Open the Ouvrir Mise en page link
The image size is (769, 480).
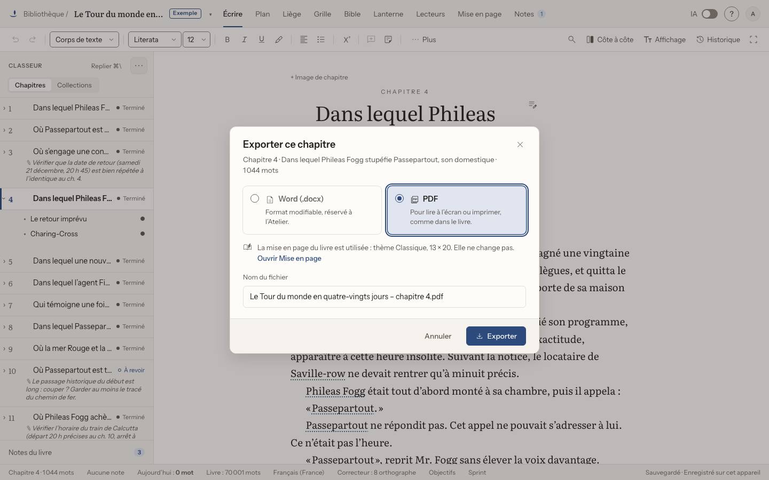[x=289, y=258]
